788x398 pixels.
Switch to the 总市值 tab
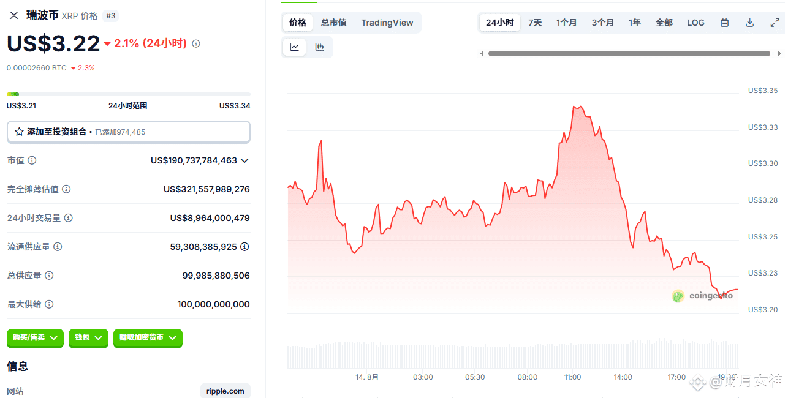(x=333, y=22)
